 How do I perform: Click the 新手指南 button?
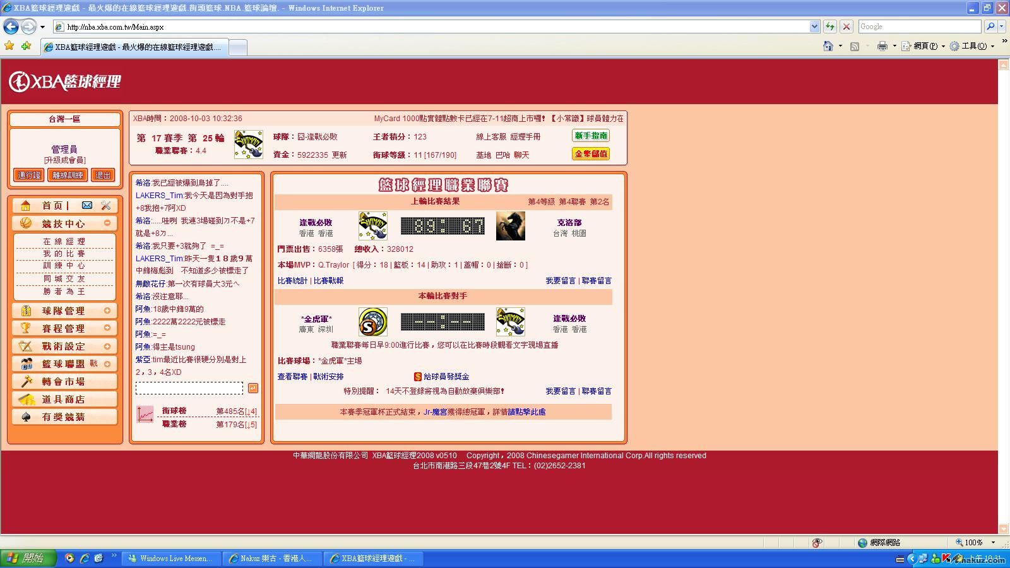click(x=590, y=136)
